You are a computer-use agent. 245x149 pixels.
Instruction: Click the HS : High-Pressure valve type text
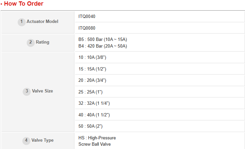(97, 138)
